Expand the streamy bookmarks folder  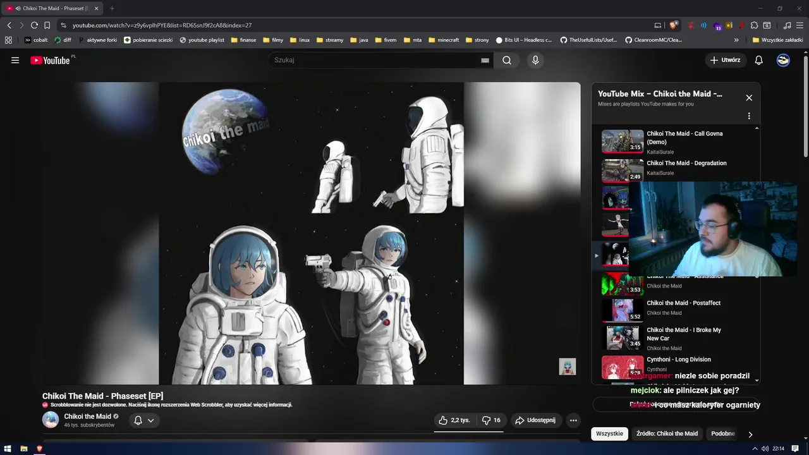tap(330, 40)
